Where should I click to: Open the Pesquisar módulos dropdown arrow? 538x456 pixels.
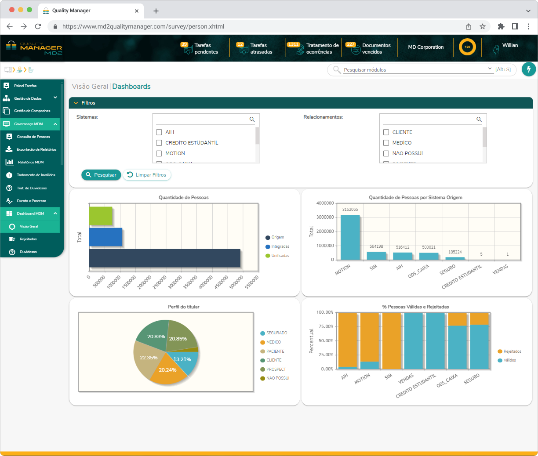point(490,69)
